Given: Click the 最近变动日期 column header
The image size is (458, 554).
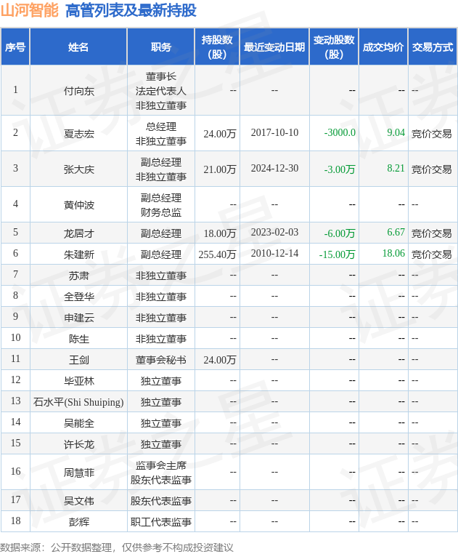Looking at the screenshot, I should tap(274, 47).
